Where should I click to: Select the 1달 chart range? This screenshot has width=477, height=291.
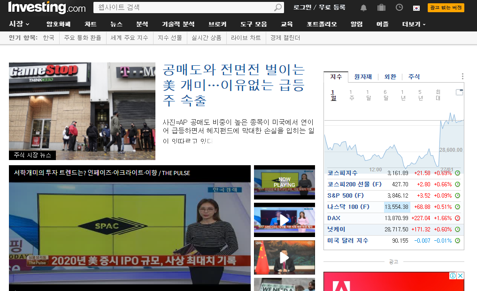369,95
